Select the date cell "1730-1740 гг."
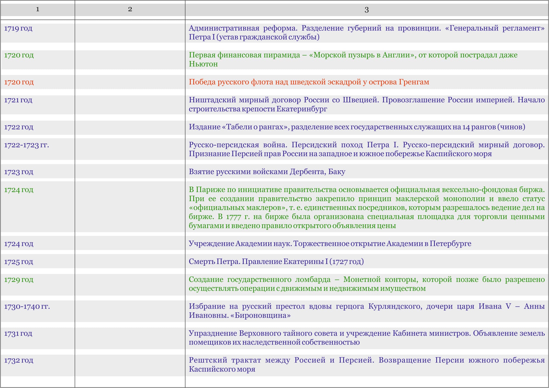This screenshot has width=549, height=388. [27, 307]
